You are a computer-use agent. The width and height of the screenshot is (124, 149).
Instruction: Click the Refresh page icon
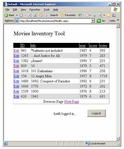point(35,15)
